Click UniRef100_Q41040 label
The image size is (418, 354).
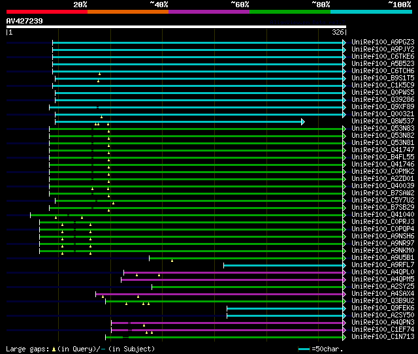coord(383,215)
